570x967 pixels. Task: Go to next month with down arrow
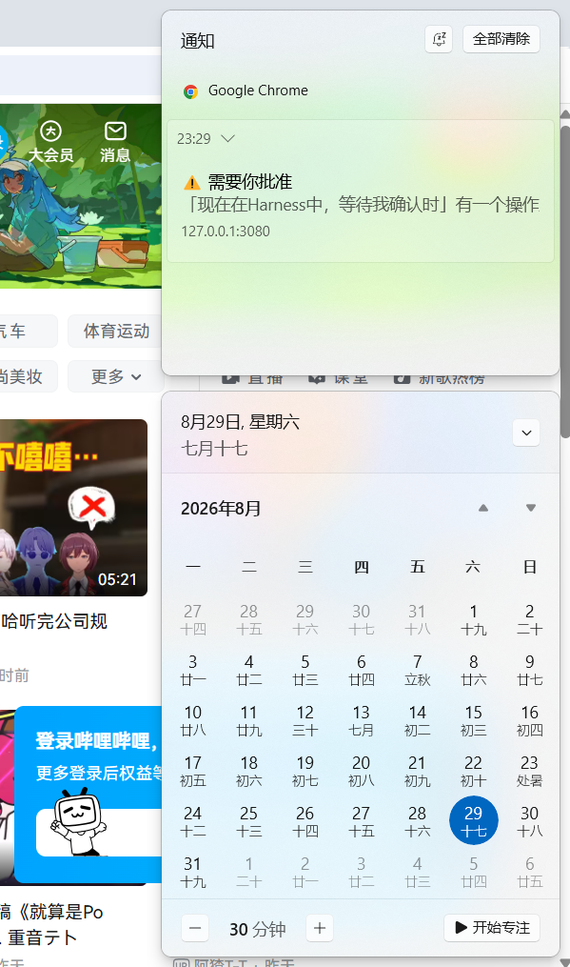[531, 508]
